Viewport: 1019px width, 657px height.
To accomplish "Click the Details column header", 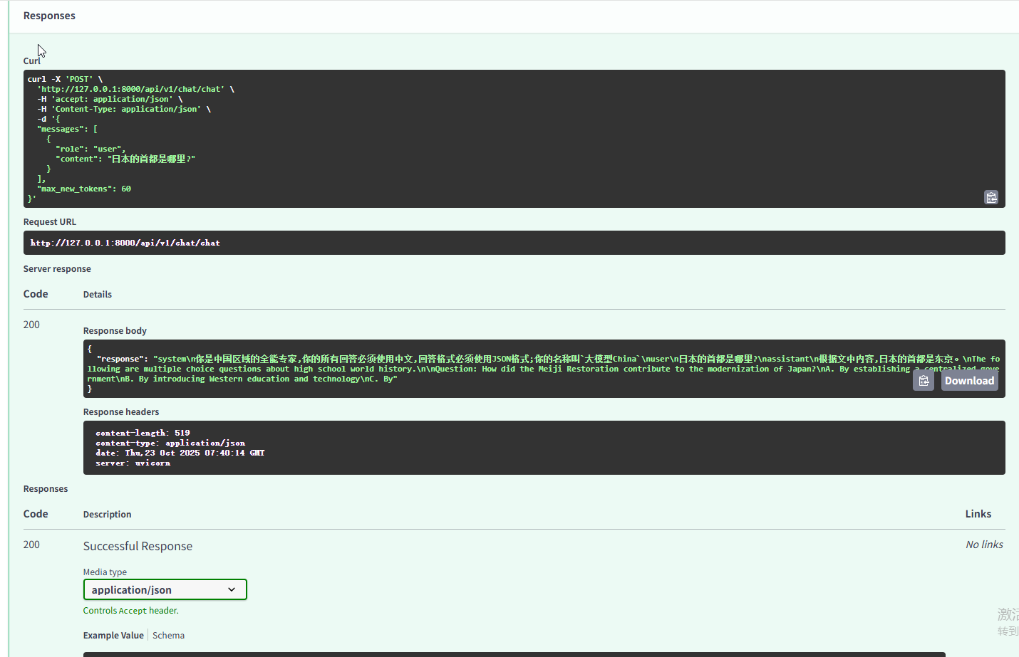I will coord(98,295).
